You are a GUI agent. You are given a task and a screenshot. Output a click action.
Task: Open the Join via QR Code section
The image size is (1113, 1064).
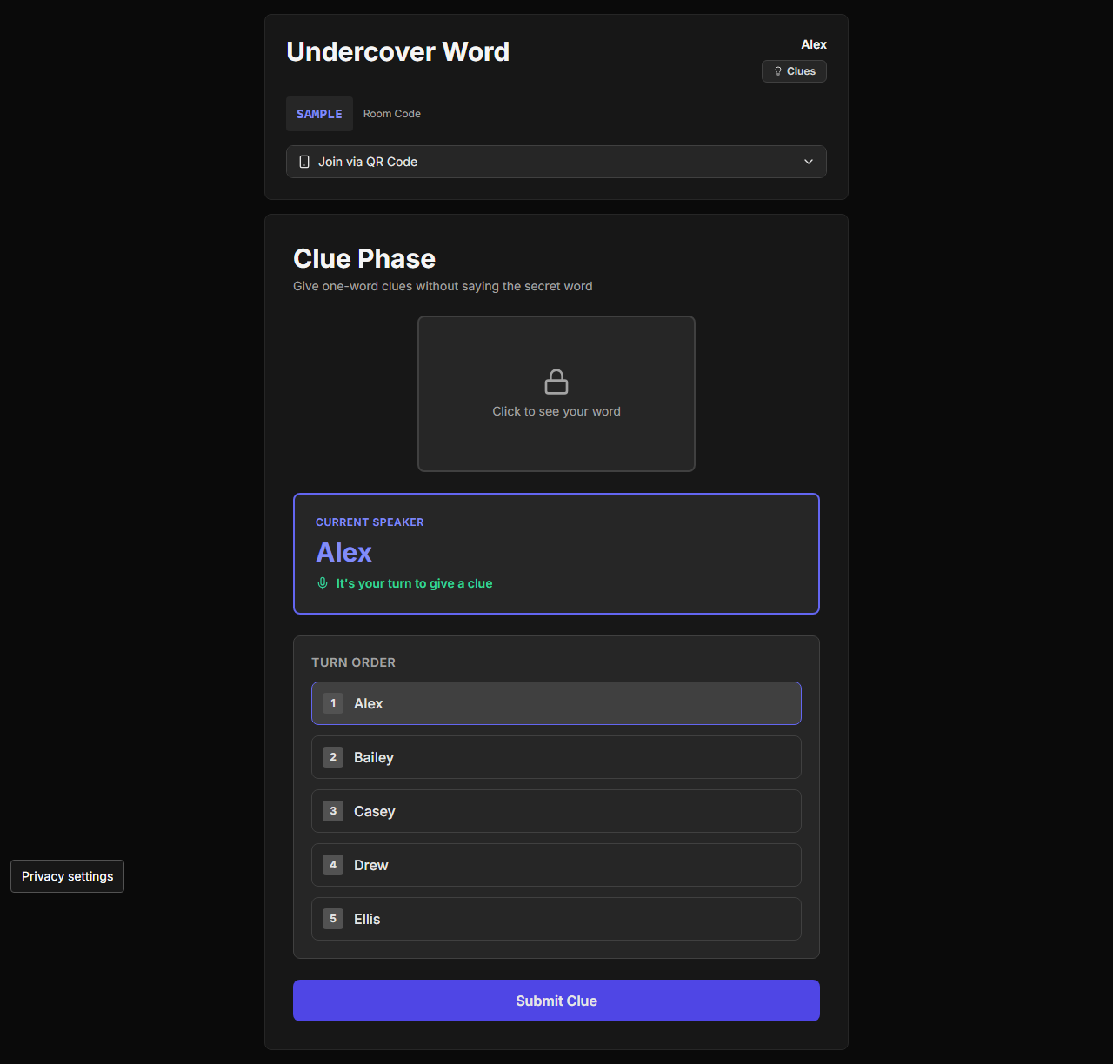[556, 162]
